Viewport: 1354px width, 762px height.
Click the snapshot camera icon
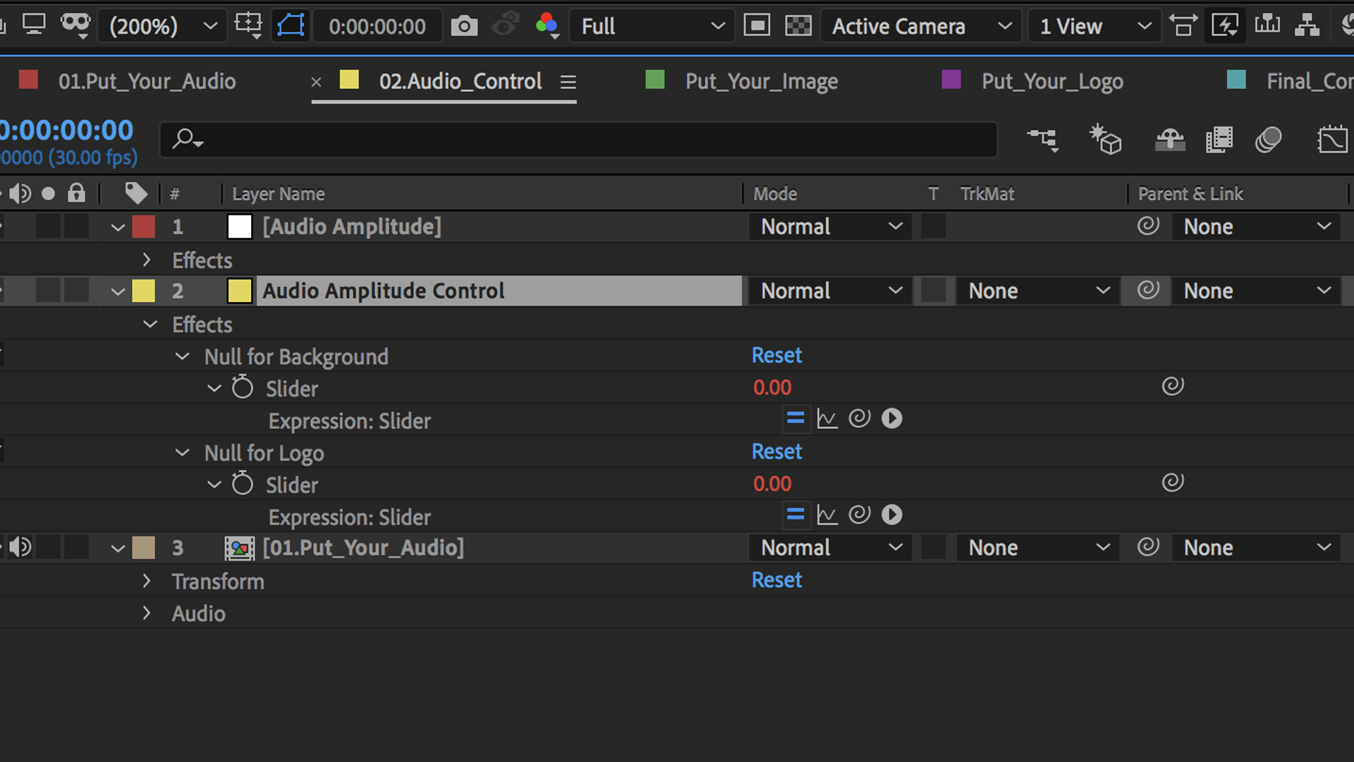pos(464,27)
